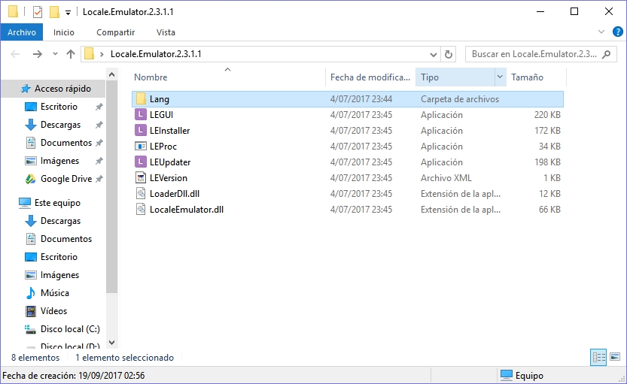Select the LoaderDll.dll file icon
627x384 pixels.
(x=141, y=194)
